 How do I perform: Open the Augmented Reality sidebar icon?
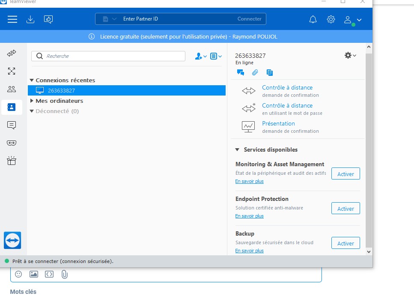click(x=12, y=143)
